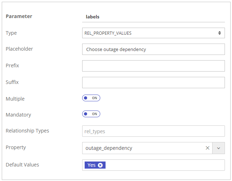Toggle the Multiple switch off
Screen dimensions: 232x181
click(91, 98)
